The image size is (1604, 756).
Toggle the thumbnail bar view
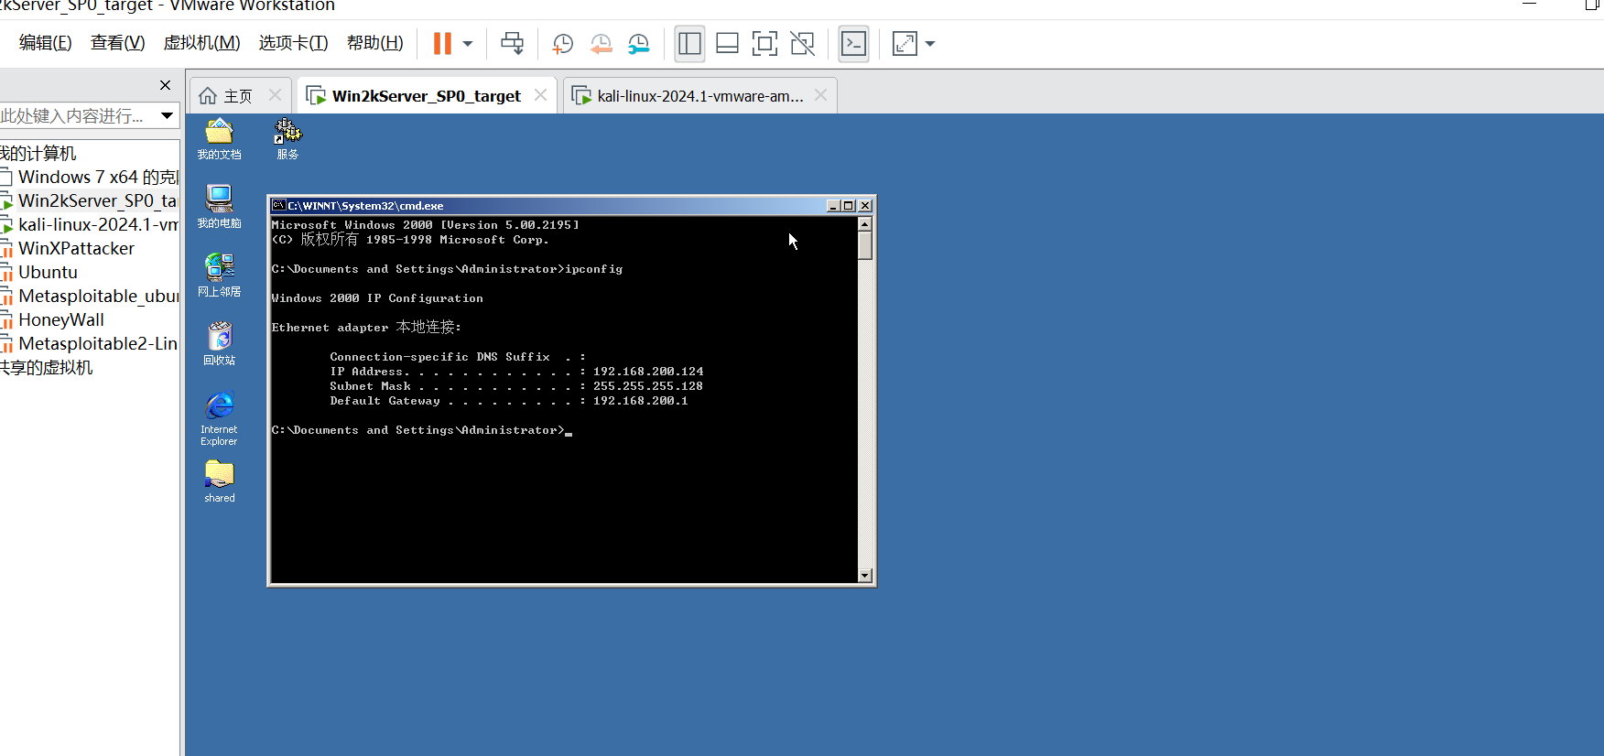727,44
